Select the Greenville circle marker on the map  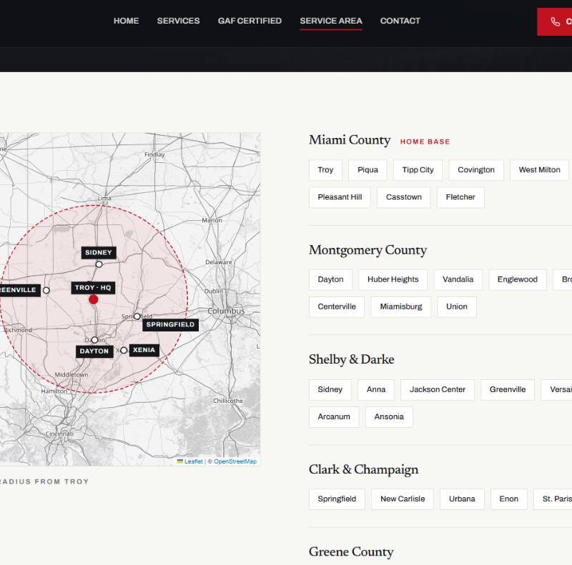(46, 291)
